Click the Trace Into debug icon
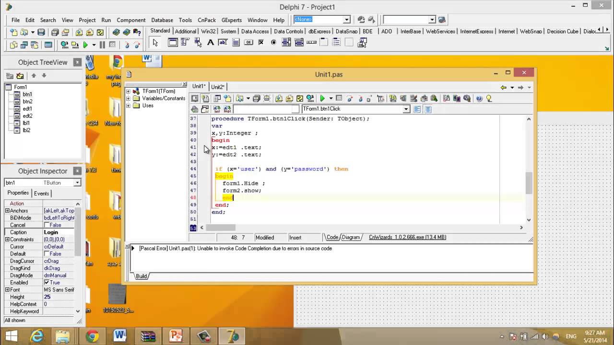The image size is (614, 345). pyautogui.click(x=127, y=45)
